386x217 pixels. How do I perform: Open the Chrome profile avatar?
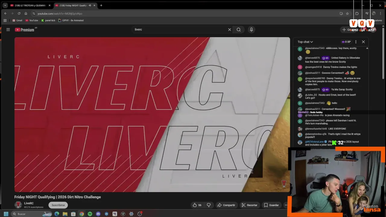[374, 14]
